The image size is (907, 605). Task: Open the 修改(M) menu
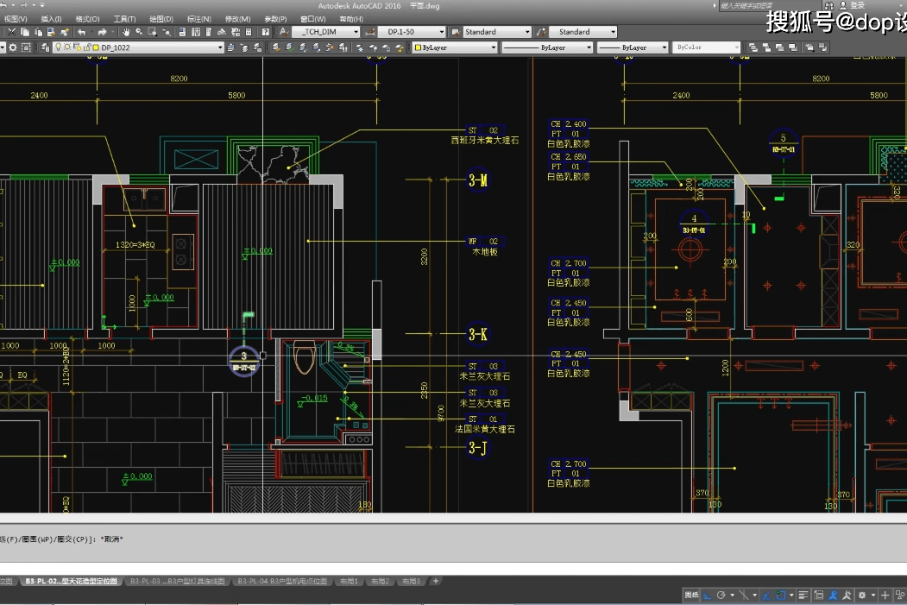(x=237, y=19)
